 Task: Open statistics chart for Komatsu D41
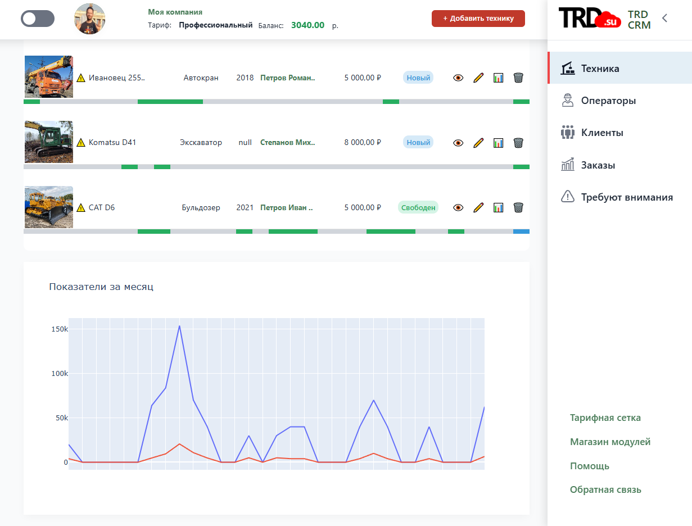pos(498,143)
